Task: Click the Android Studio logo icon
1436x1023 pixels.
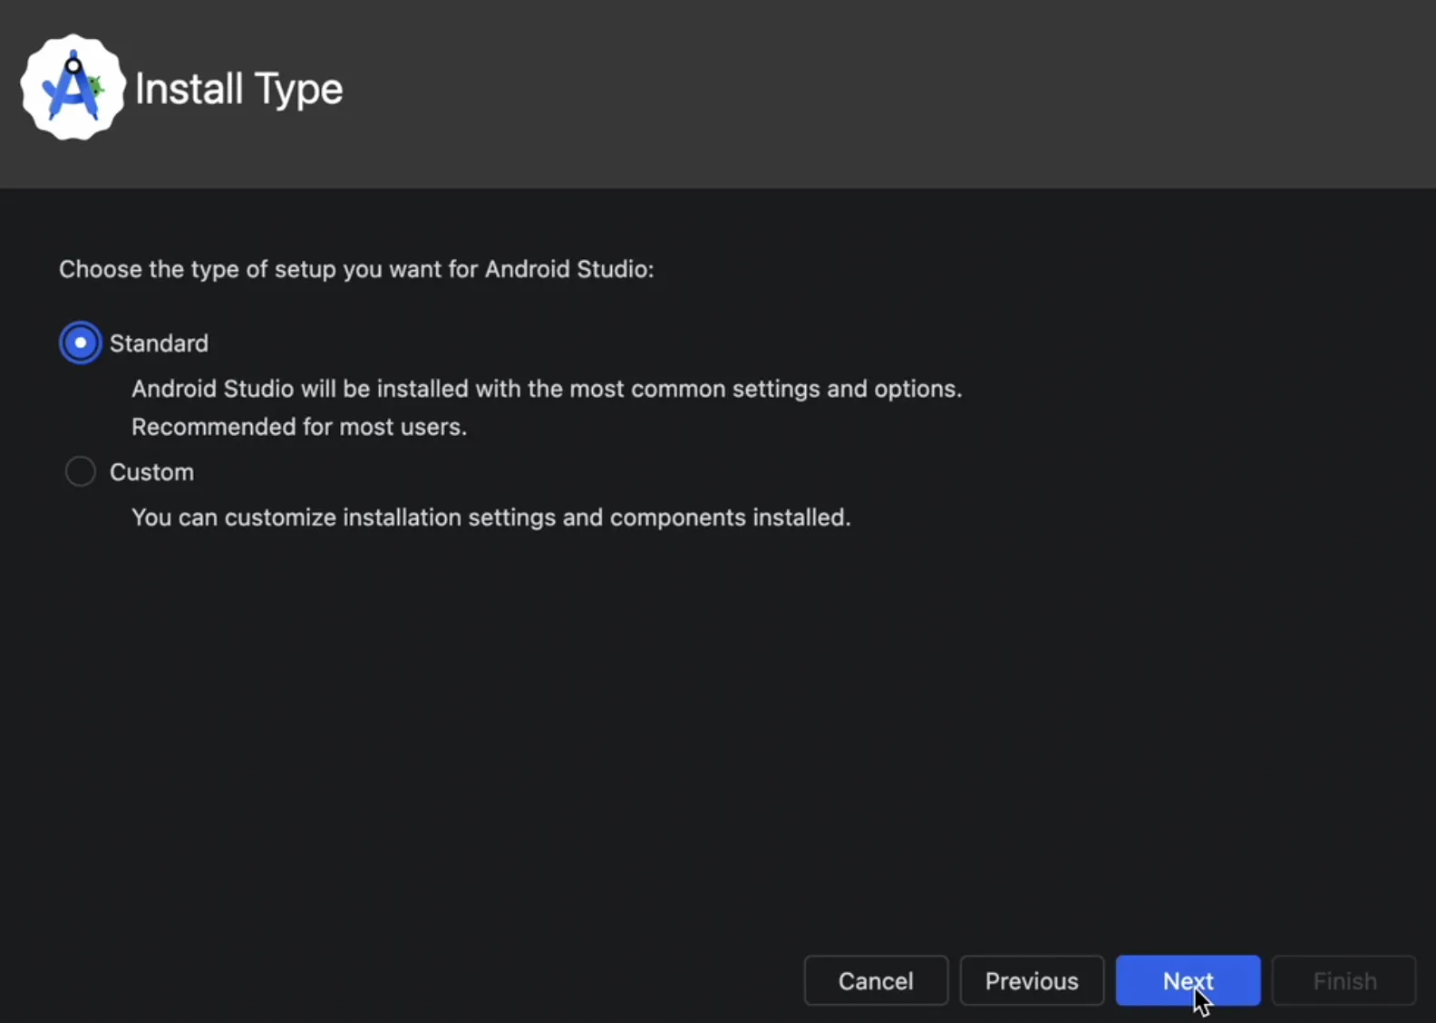Action: (x=73, y=88)
